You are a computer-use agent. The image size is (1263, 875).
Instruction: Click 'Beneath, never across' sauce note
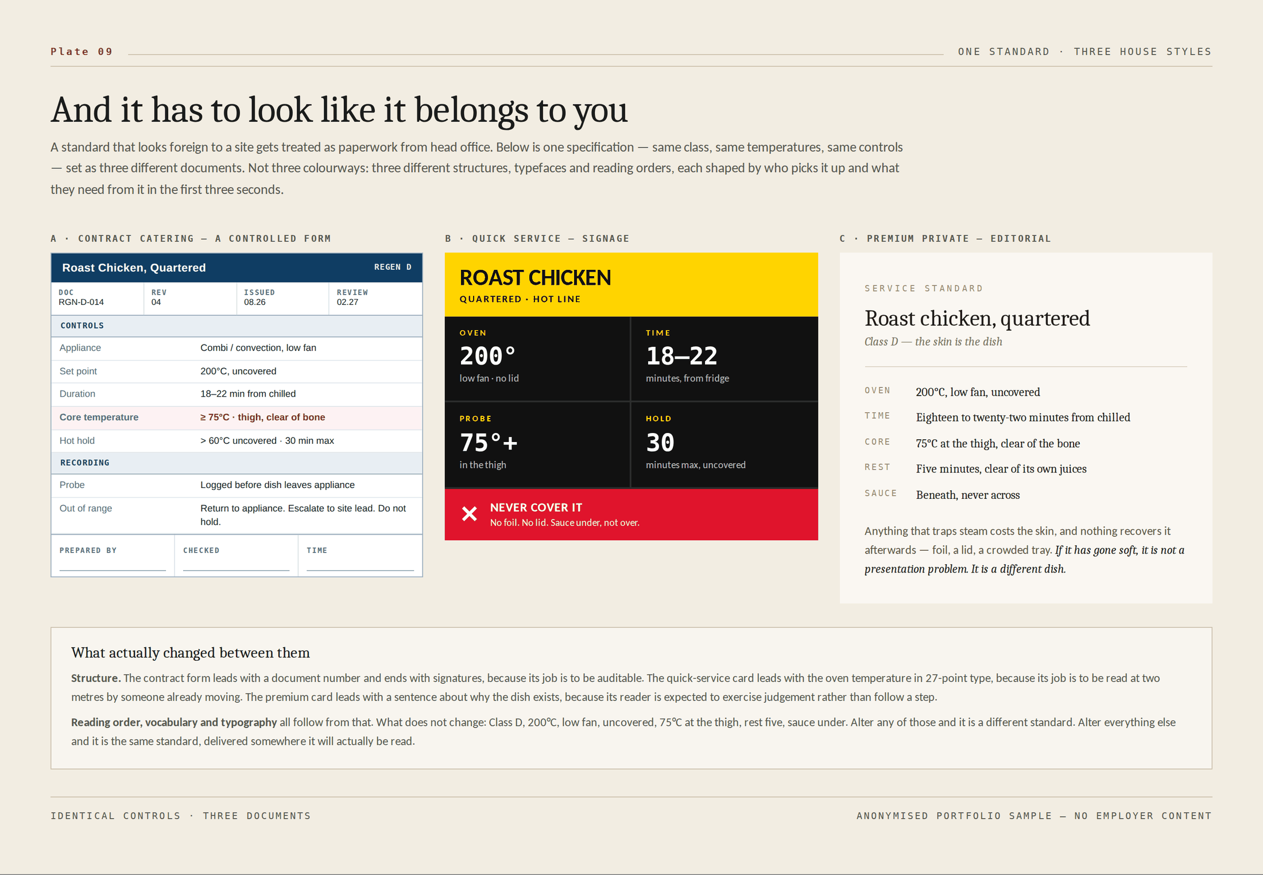[x=968, y=495]
